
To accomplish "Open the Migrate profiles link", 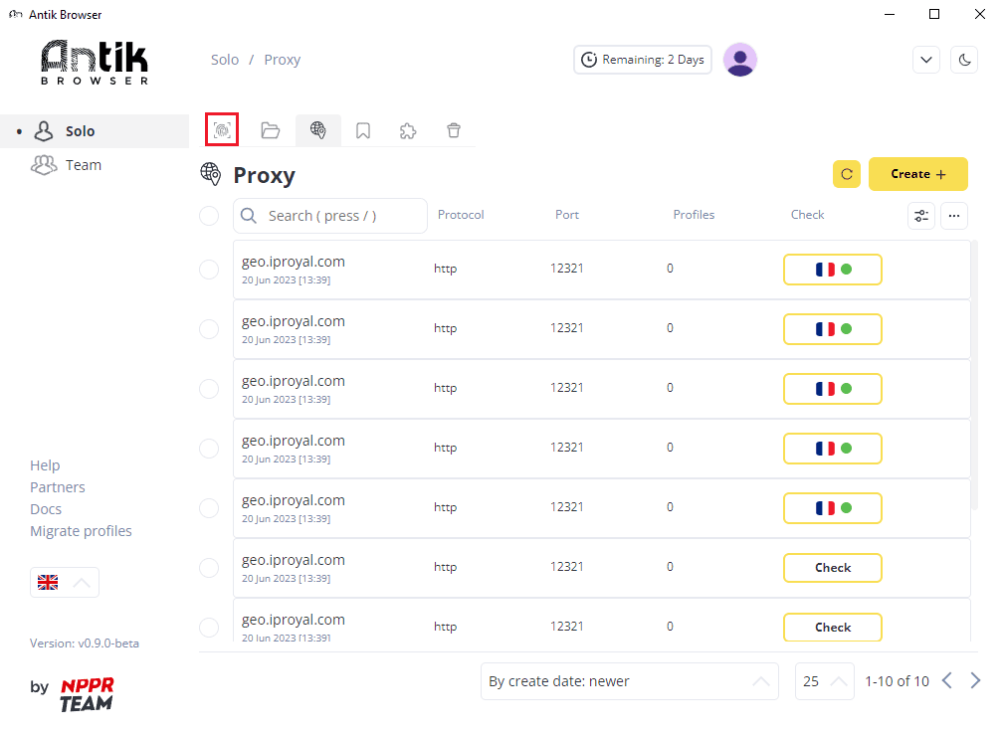I will (81, 531).
